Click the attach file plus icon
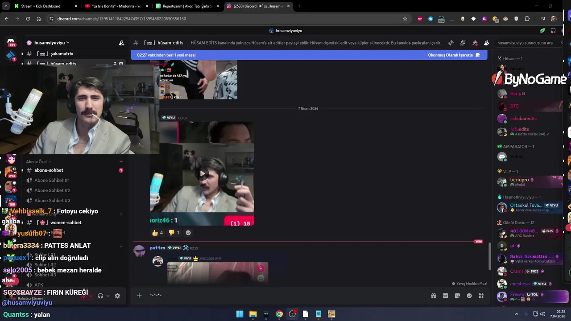571x321 pixels. tap(139, 296)
